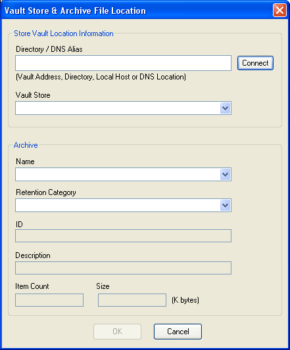Screen dimensions: 290x350
Task: Click the K bytes unit label
Action: 185,300
